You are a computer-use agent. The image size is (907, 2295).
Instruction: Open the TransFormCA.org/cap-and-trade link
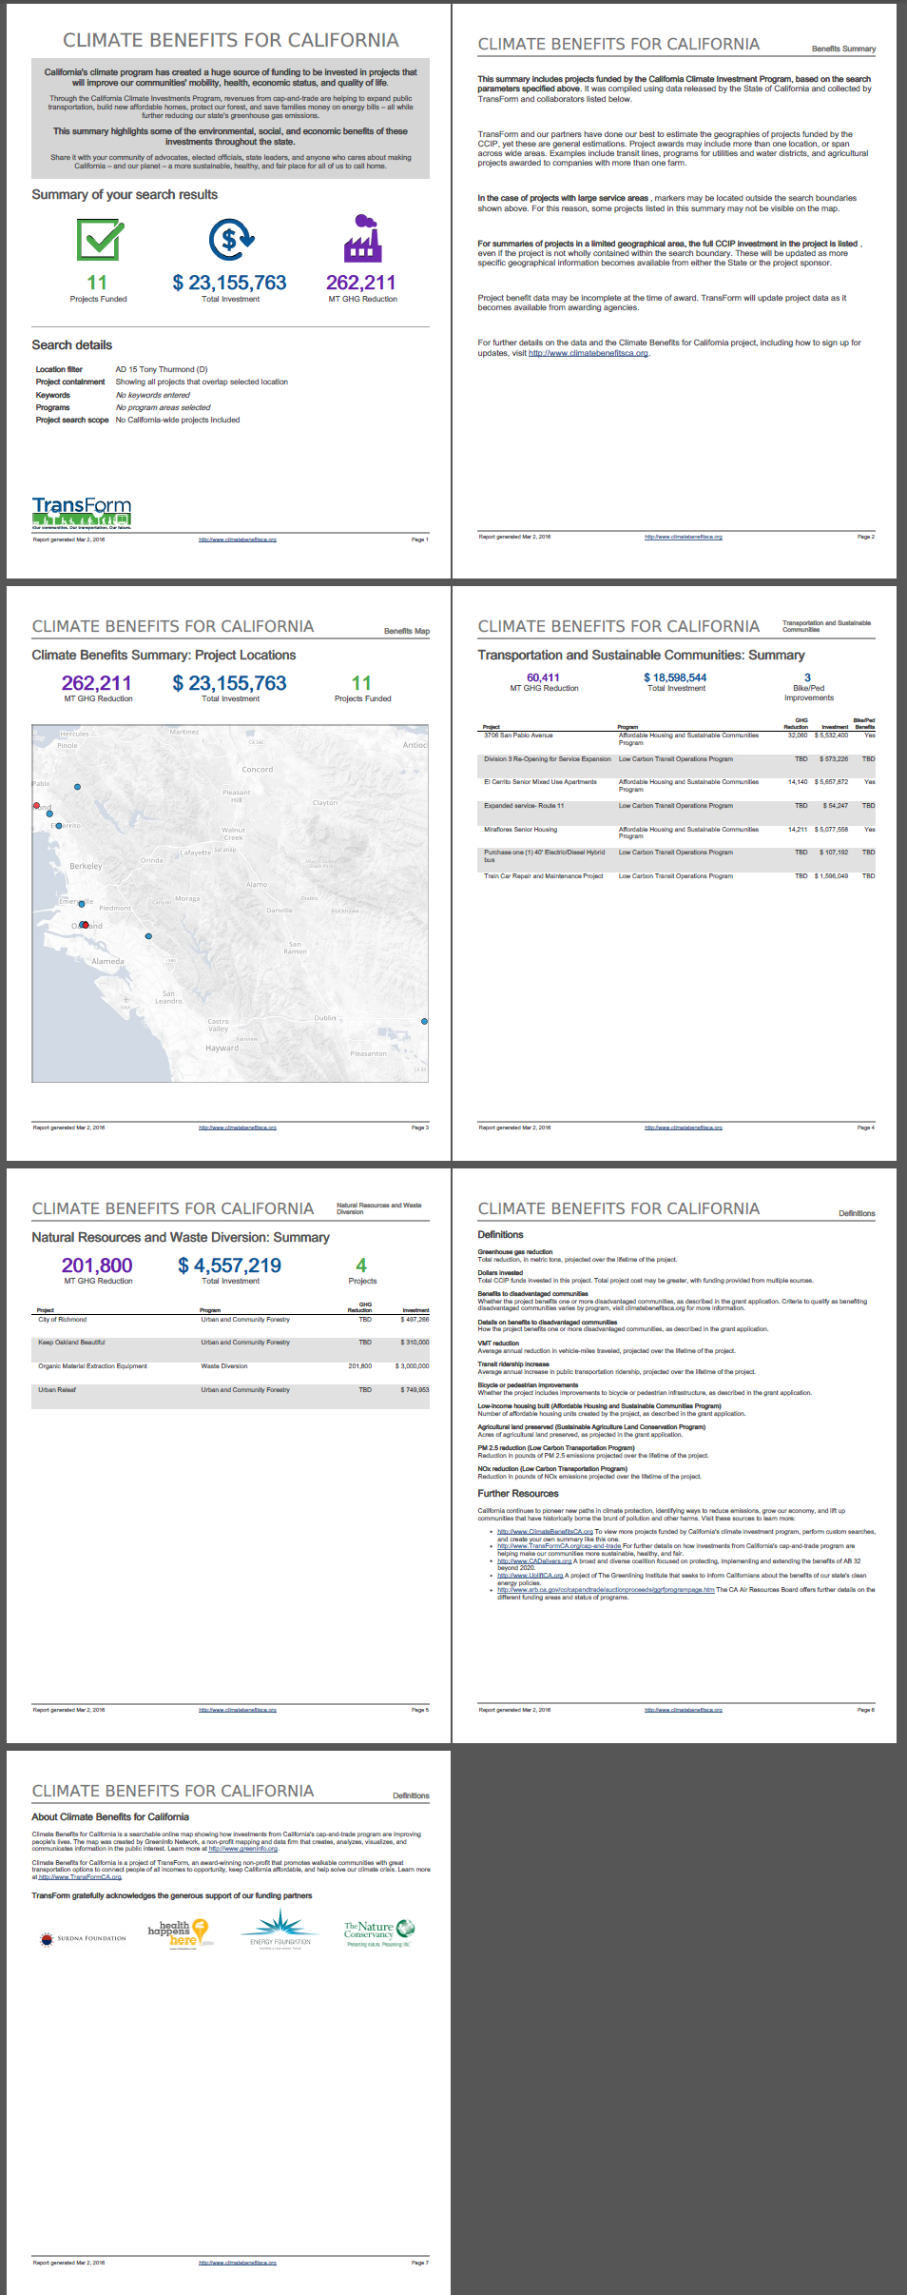(559, 1546)
